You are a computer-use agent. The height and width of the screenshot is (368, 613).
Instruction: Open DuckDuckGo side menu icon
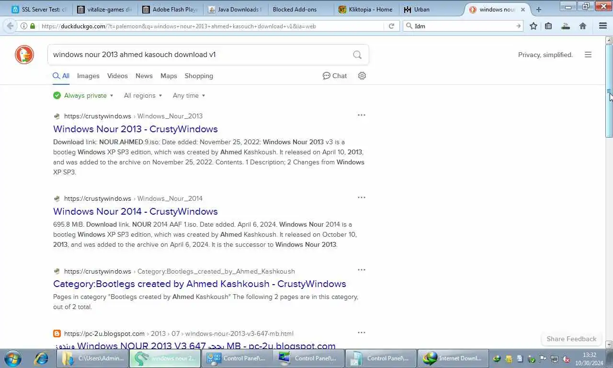coord(588,55)
